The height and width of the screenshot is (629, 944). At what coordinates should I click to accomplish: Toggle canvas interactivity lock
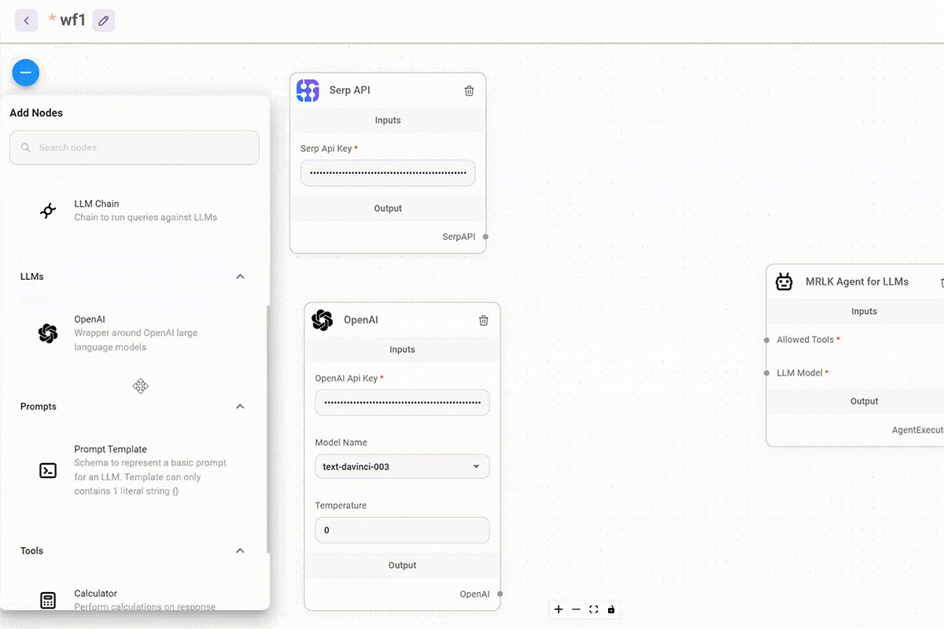tap(611, 609)
